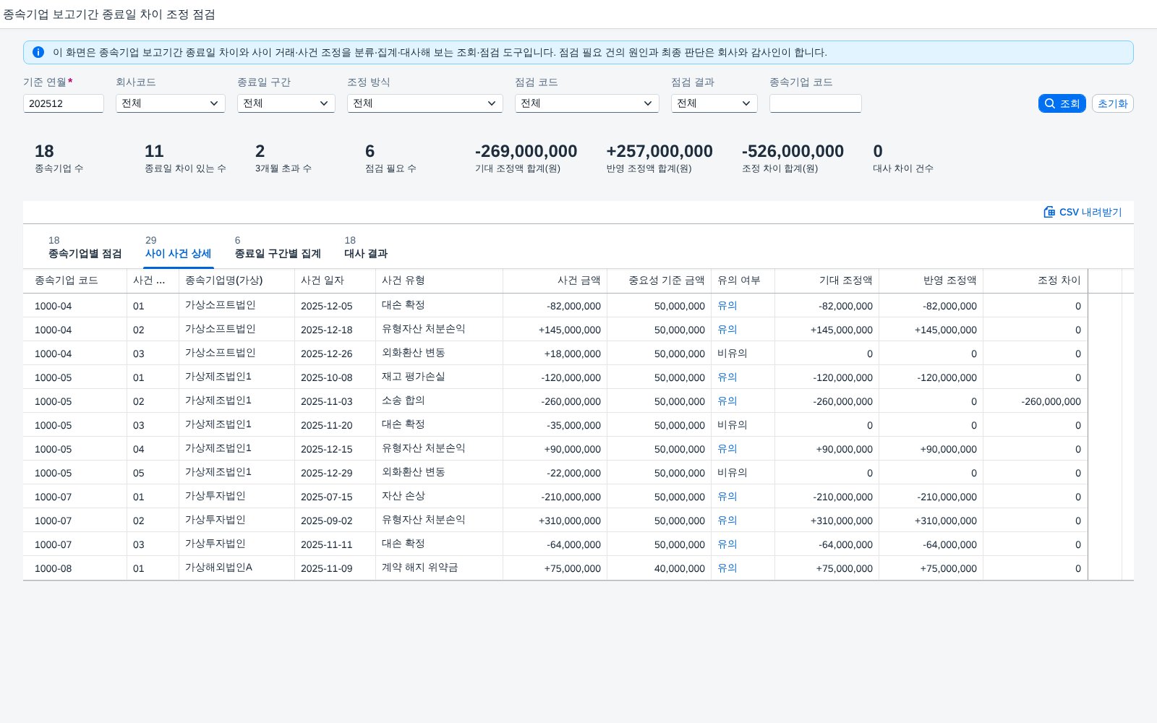Click 유의 link in the 재고 평가손실 row
Viewport: 1157px width, 723px height.
point(727,377)
